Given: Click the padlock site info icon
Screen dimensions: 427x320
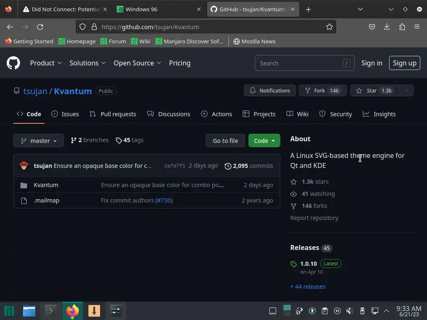Looking at the screenshot, I should coord(94,27).
